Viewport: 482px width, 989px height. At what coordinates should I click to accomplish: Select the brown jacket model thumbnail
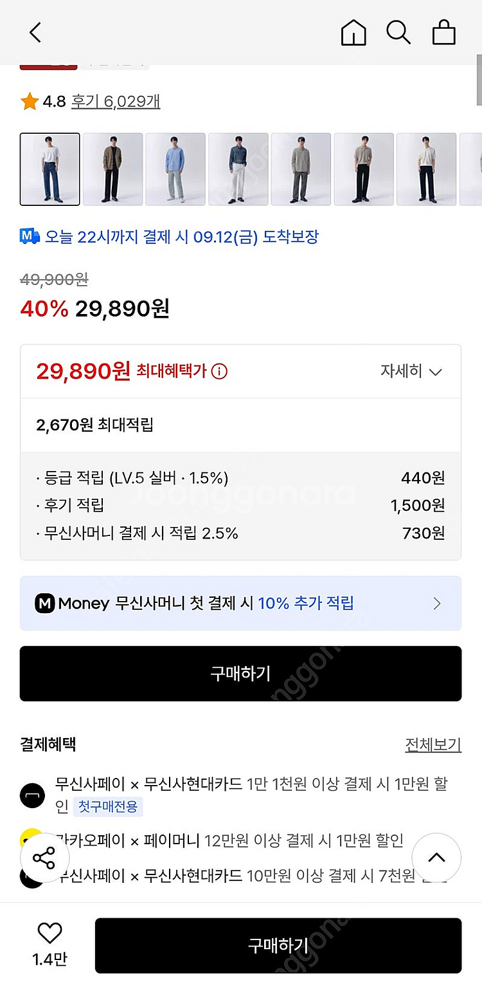pos(112,169)
